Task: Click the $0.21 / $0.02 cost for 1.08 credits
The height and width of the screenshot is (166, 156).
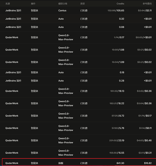Action: pyautogui.click(x=144, y=50)
